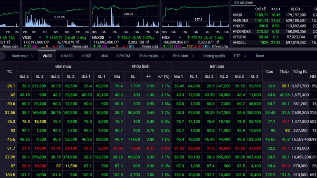Switch to the HNX30 tab
This screenshot has height=178, width=317.
pyautogui.click(x=67, y=56)
